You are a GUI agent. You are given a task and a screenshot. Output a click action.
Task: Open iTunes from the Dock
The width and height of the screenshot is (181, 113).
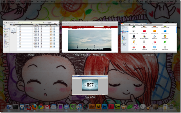pos(79,107)
